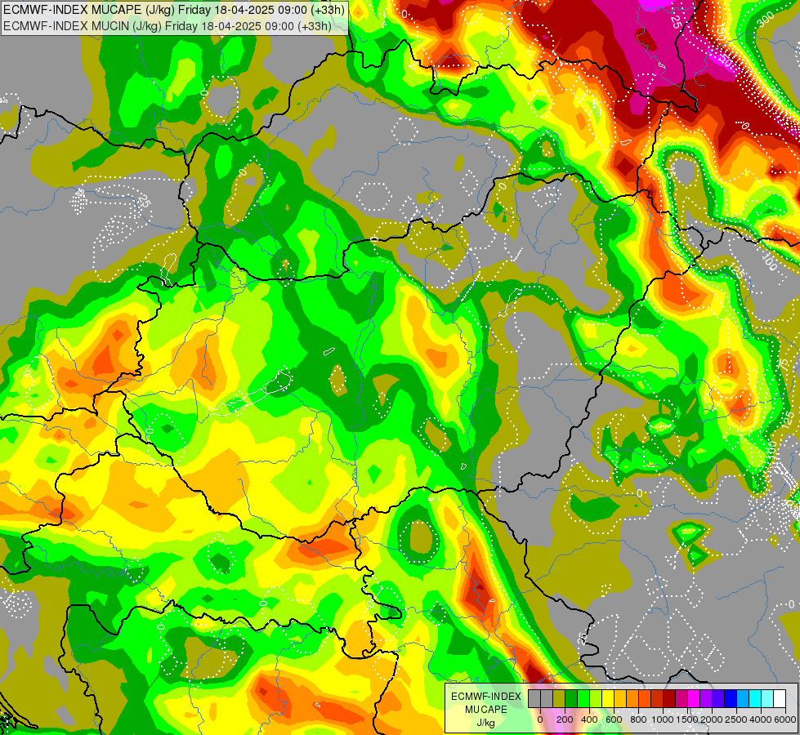
Task: Pick the white swatch ending the legend
Action: click(x=780, y=699)
